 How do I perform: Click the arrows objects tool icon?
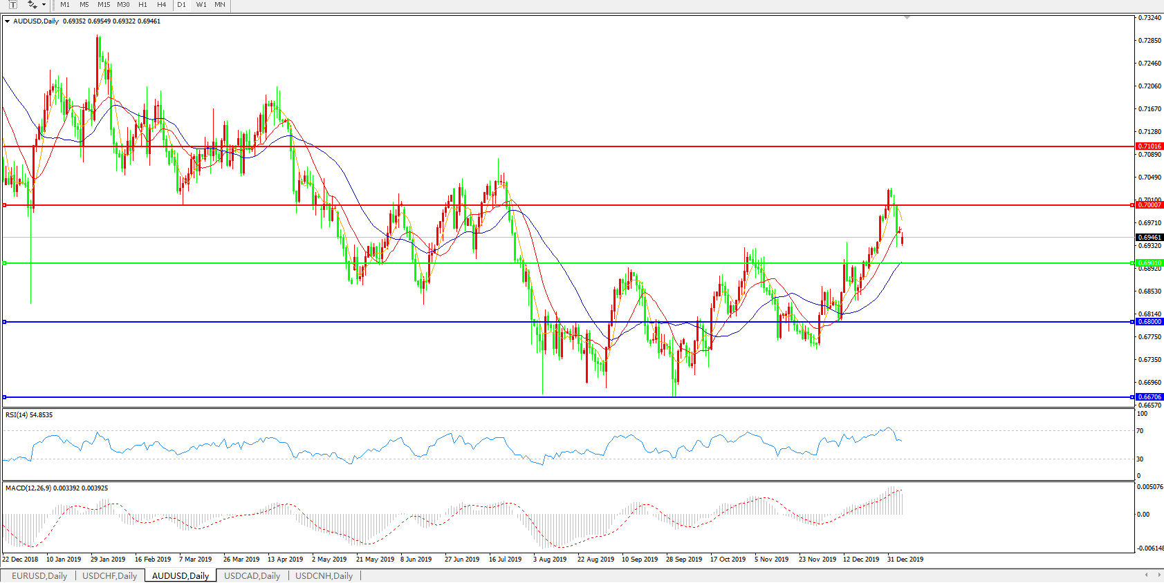click(x=32, y=5)
